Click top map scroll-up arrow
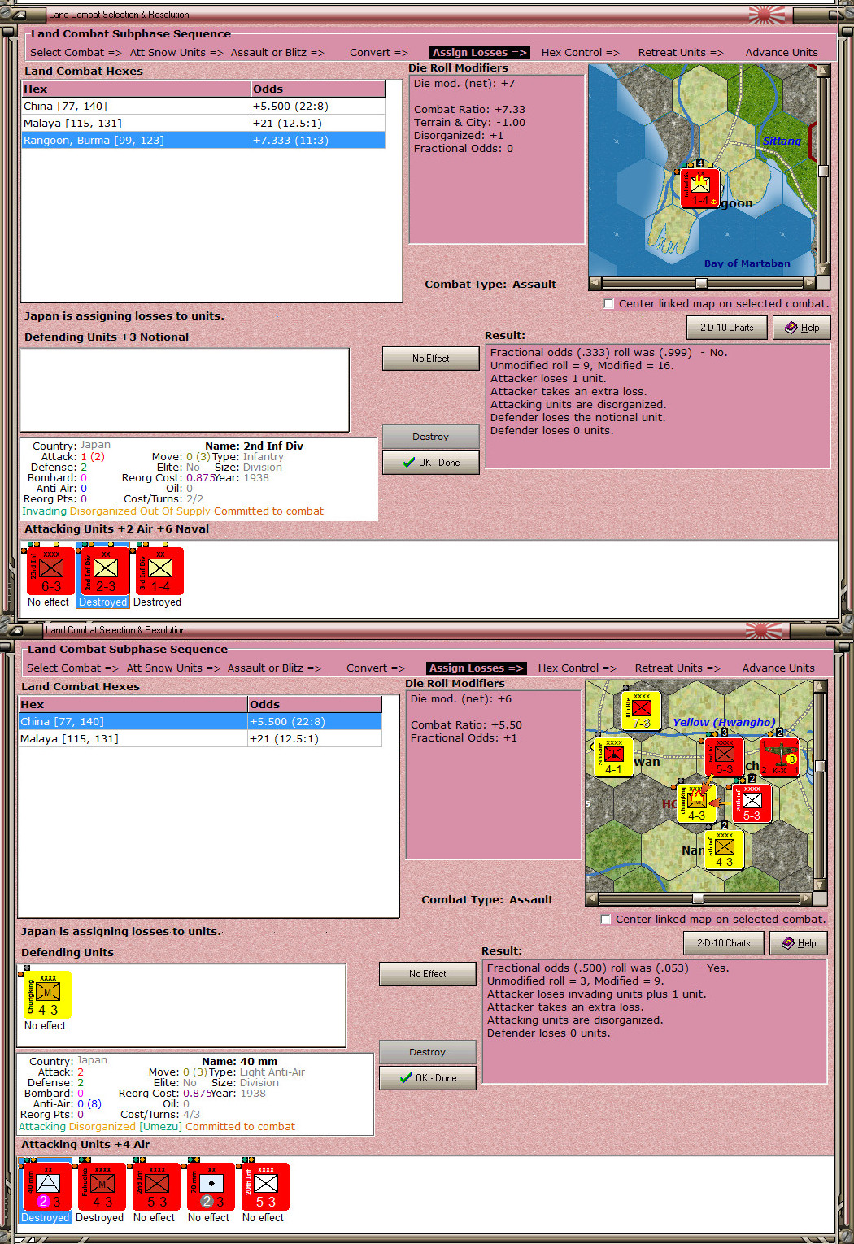Screen dimensions: 854x1244 pyautogui.click(x=823, y=71)
